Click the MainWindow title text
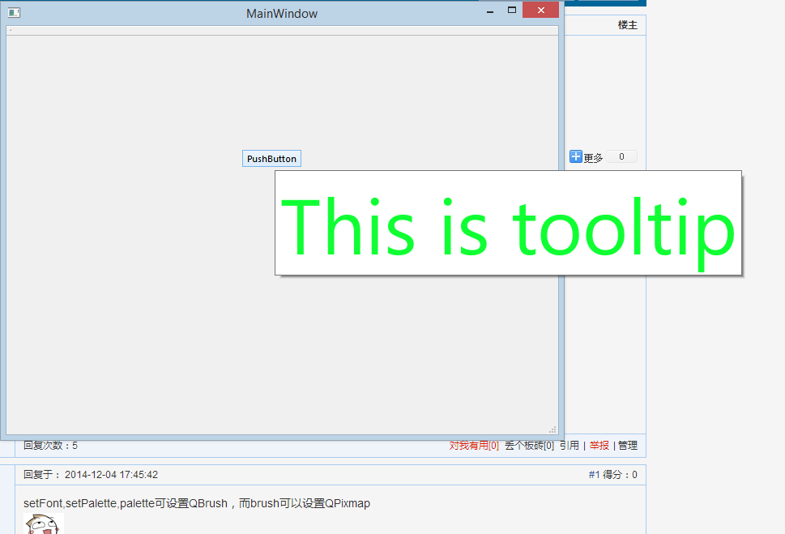Viewport: 785px width, 534px height. [282, 14]
